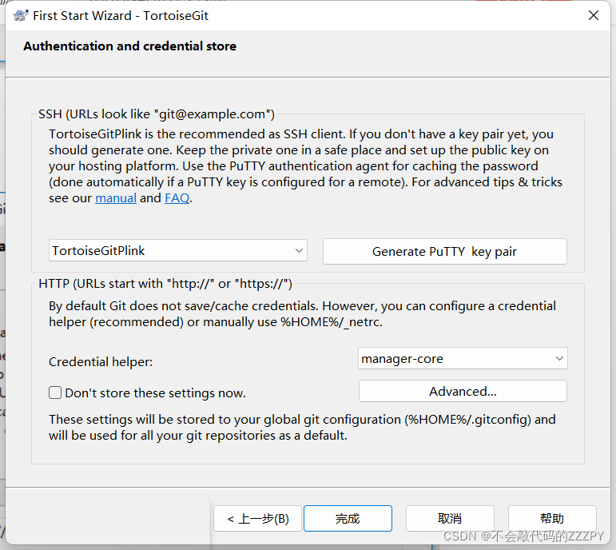
Task: Click Generate PuTTY key pair button
Action: (x=445, y=251)
